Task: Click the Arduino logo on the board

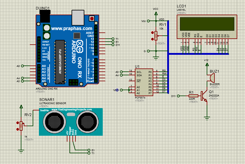Action: (x=80, y=46)
